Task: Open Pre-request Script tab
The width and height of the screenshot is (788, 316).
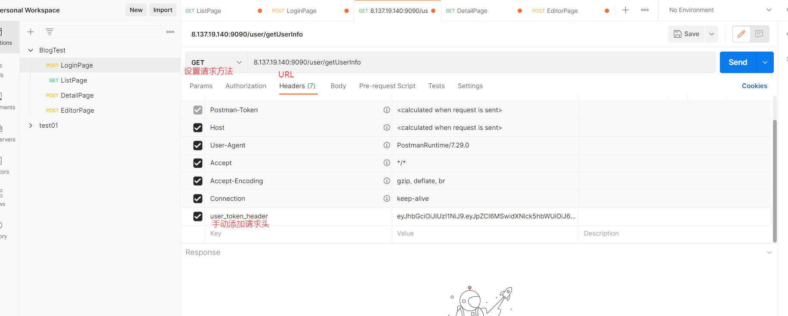Action: tap(387, 86)
